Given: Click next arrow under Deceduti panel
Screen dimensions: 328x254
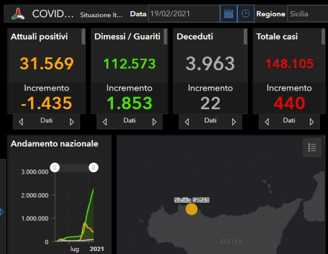Looking at the screenshot, I should coord(234,122).
